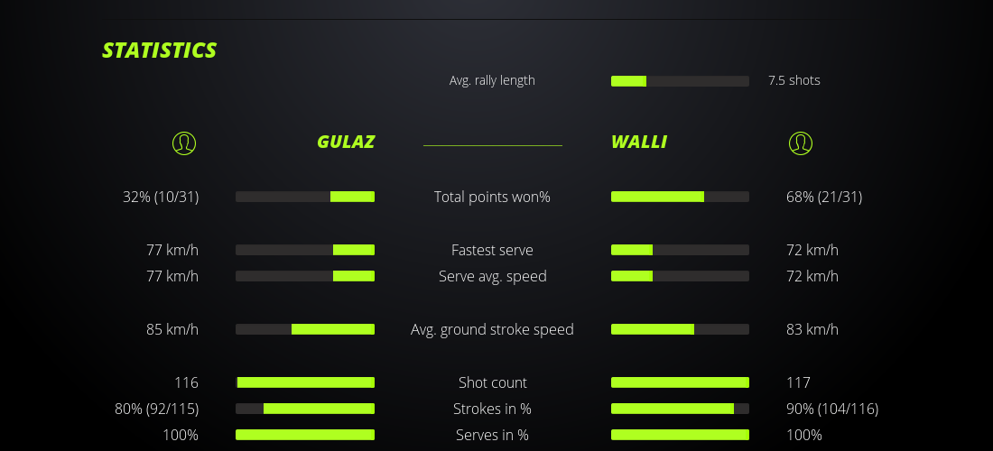Click the Shot count label

(x=492, y=382)
